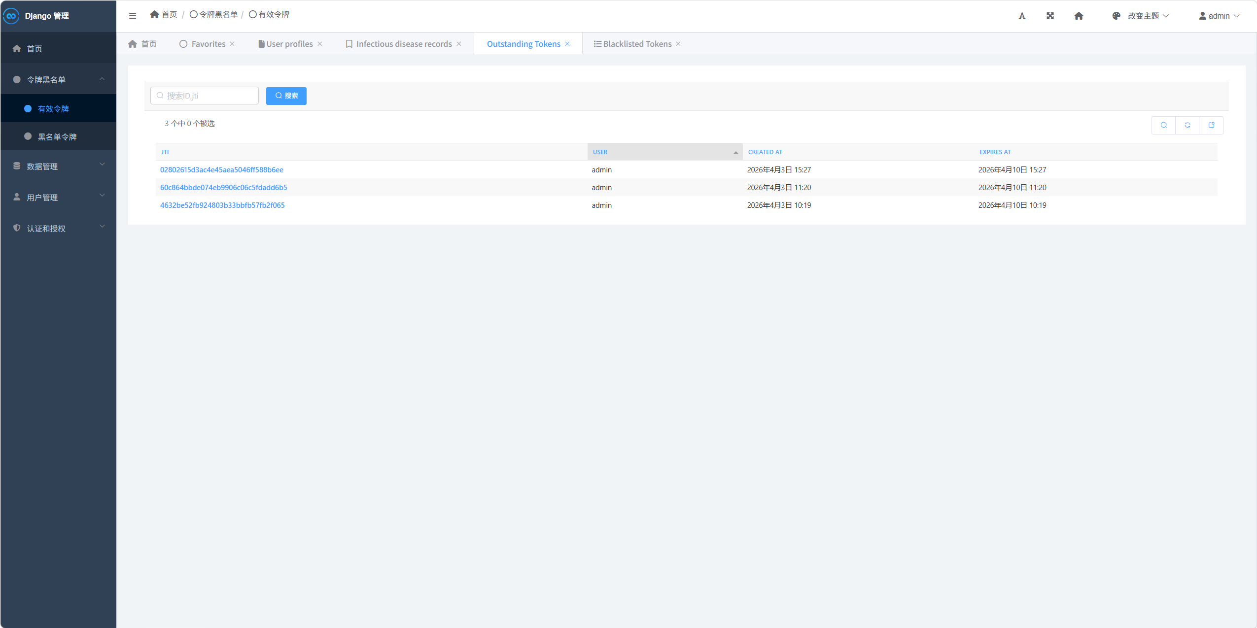Switch to the Infectious disease records tab
Viewport: 1257px width, 628px height.
[x=403, y=44]
